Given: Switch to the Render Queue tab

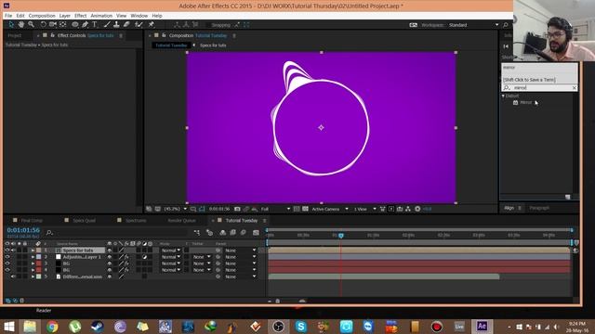Looking at the screenshot, I should [181, 221].
